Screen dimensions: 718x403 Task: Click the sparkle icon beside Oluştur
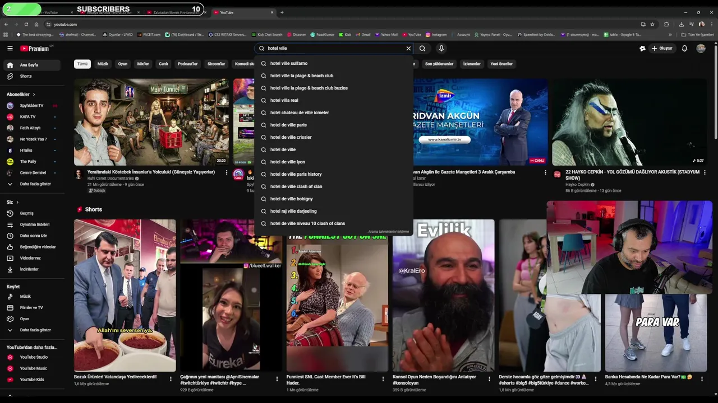click(642, 49)
